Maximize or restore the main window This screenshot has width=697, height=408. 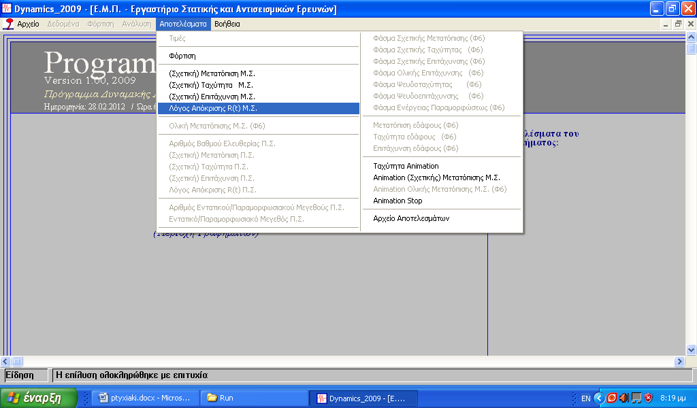(672, 8)
